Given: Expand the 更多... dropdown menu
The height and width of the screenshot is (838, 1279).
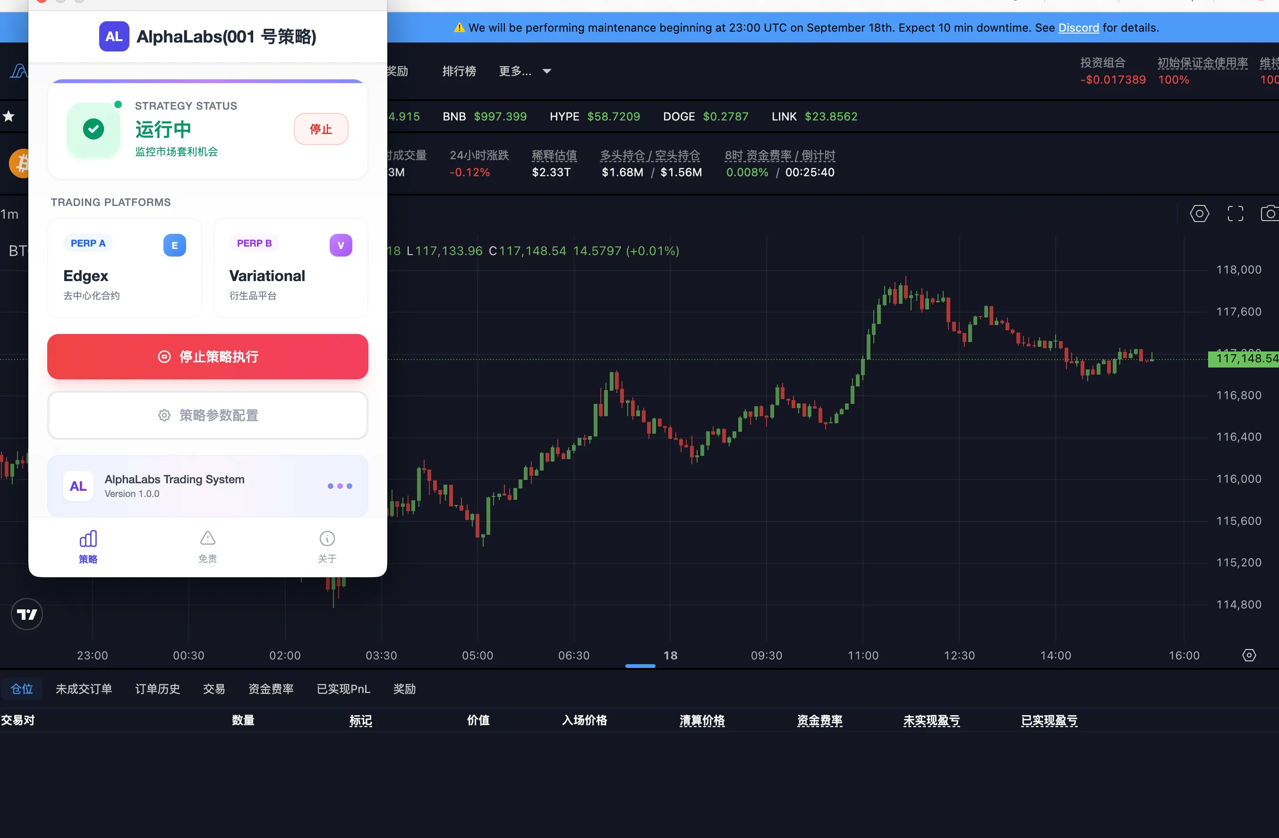Looking at the screenshot, I should [525, 71].
